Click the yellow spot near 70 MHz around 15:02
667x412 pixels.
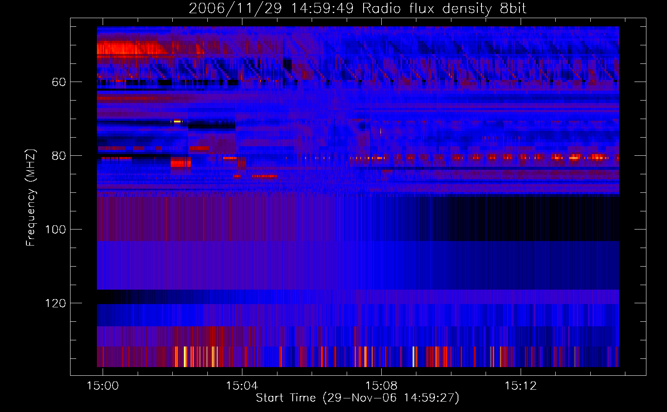click(x=177, y=121)
